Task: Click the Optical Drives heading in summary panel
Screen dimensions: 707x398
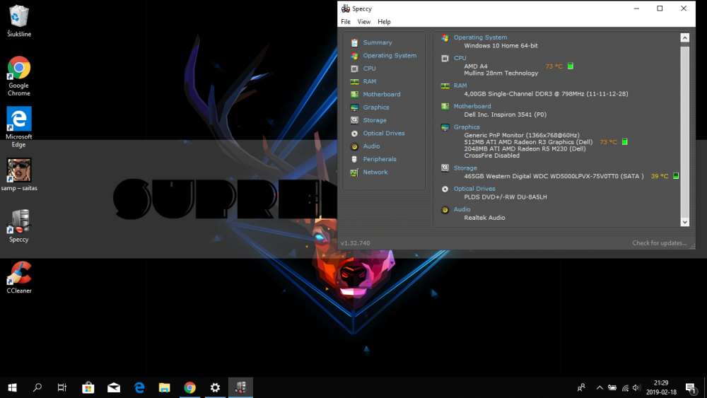Action: point(474,189)
